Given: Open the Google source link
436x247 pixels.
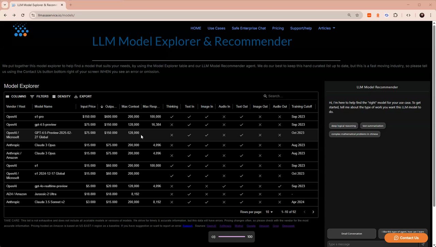Looking at the screenshot, I should (251, 226).
